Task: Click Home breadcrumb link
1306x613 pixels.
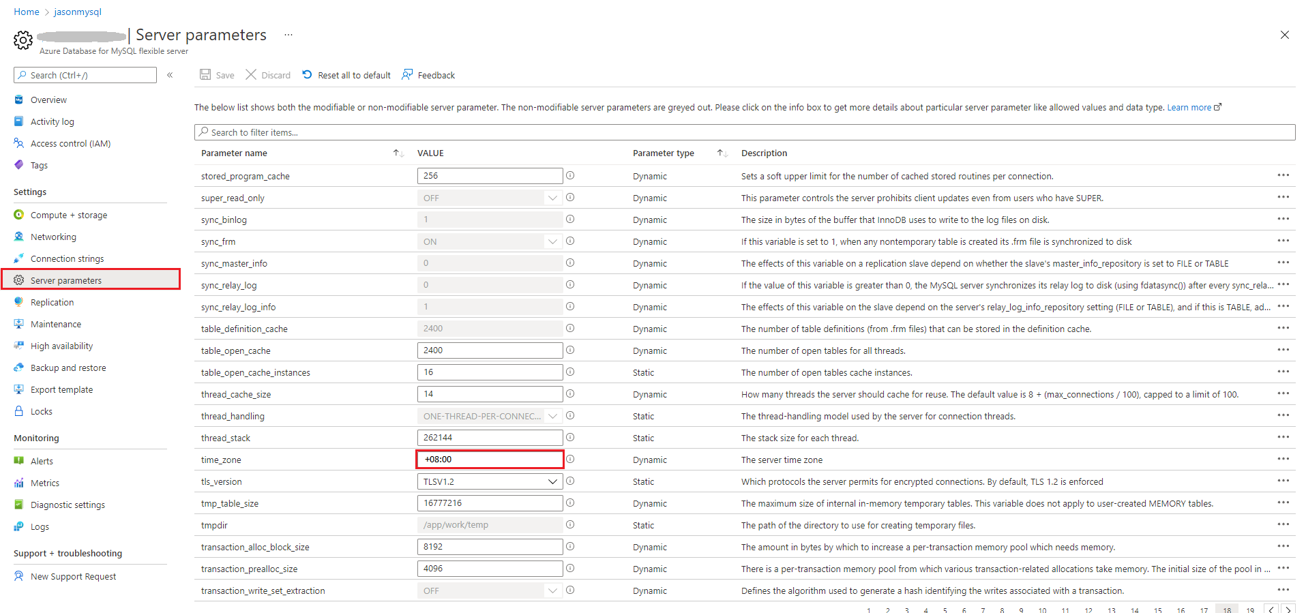Action: pyautogui.click(x=27, y=12)
